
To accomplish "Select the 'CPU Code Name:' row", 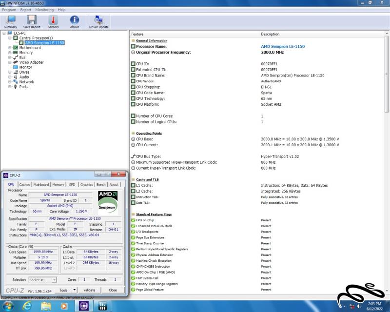I will pyautogui.click(x=257, y=93).
